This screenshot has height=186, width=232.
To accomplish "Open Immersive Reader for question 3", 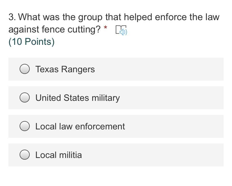I will coord(121,30).
